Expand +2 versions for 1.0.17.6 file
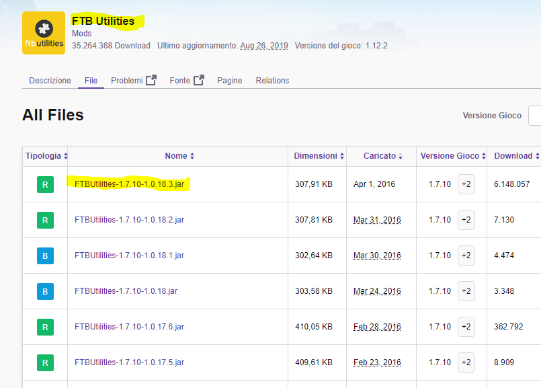The image size is (541, 388). click(466, 327)
